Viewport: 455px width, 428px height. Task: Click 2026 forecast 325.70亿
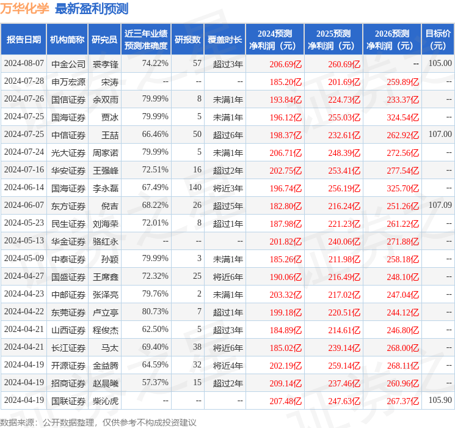click(x=402, y=188)
